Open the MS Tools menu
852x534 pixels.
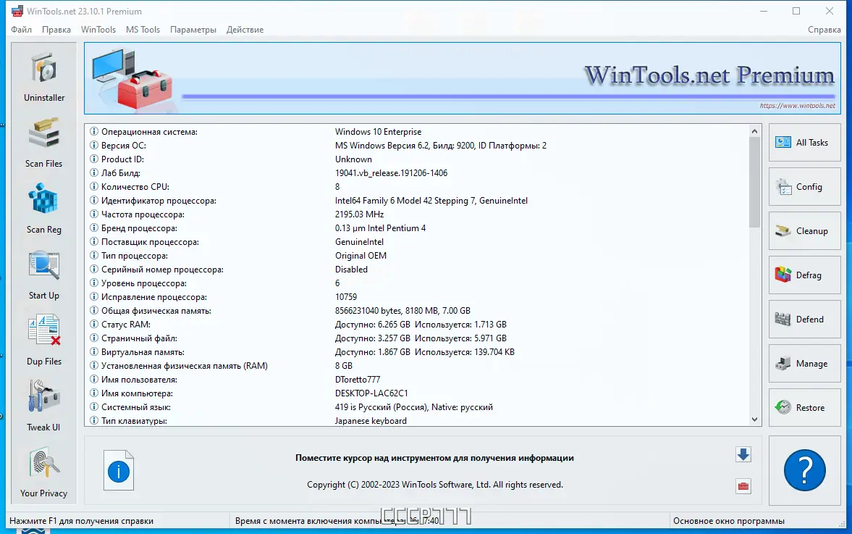143,30
